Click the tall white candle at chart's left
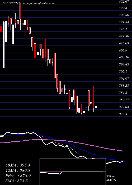The image size is (132, 185). (x=4, y=45)
